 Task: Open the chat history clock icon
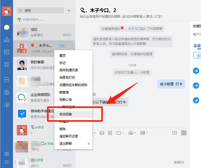pos(174,133)
